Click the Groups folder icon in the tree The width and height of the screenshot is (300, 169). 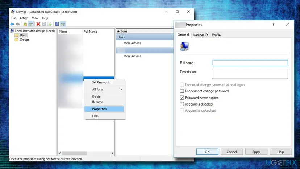coord(16,40)
